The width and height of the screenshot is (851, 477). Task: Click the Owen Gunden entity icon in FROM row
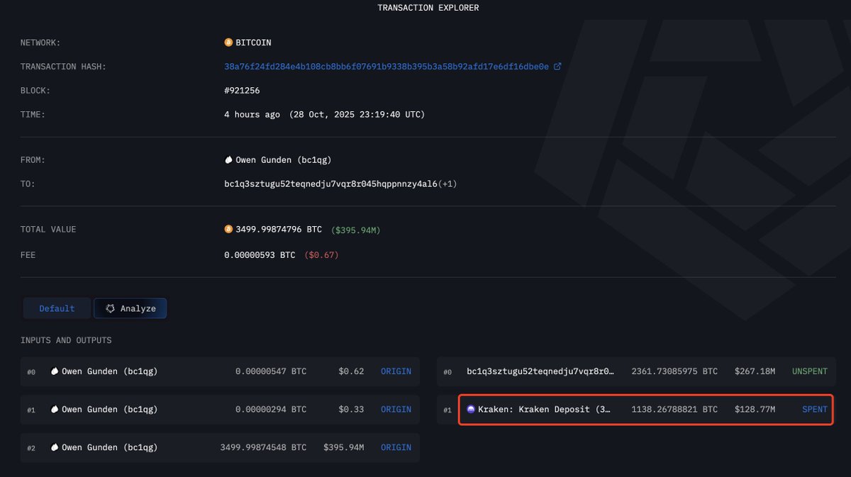pyautogui.click(x=228, y=160)
